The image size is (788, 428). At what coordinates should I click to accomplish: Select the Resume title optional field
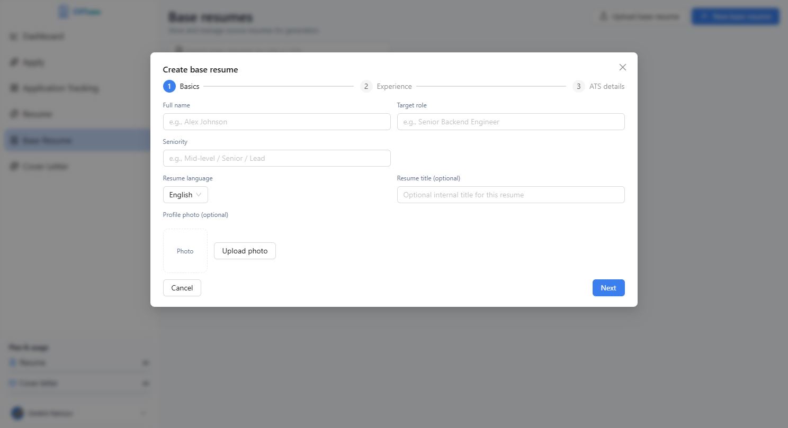(x=511, y=195)
